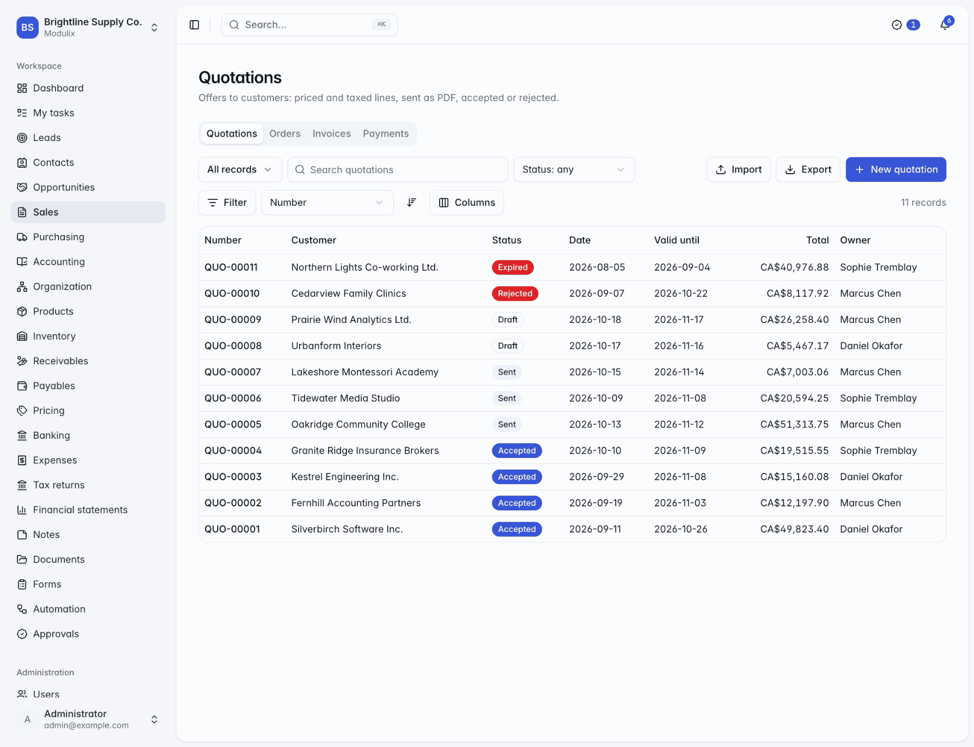The width and height of the screenshot is (974, 747).
Task: Open Accounting module
Action: tap(88, 262)
